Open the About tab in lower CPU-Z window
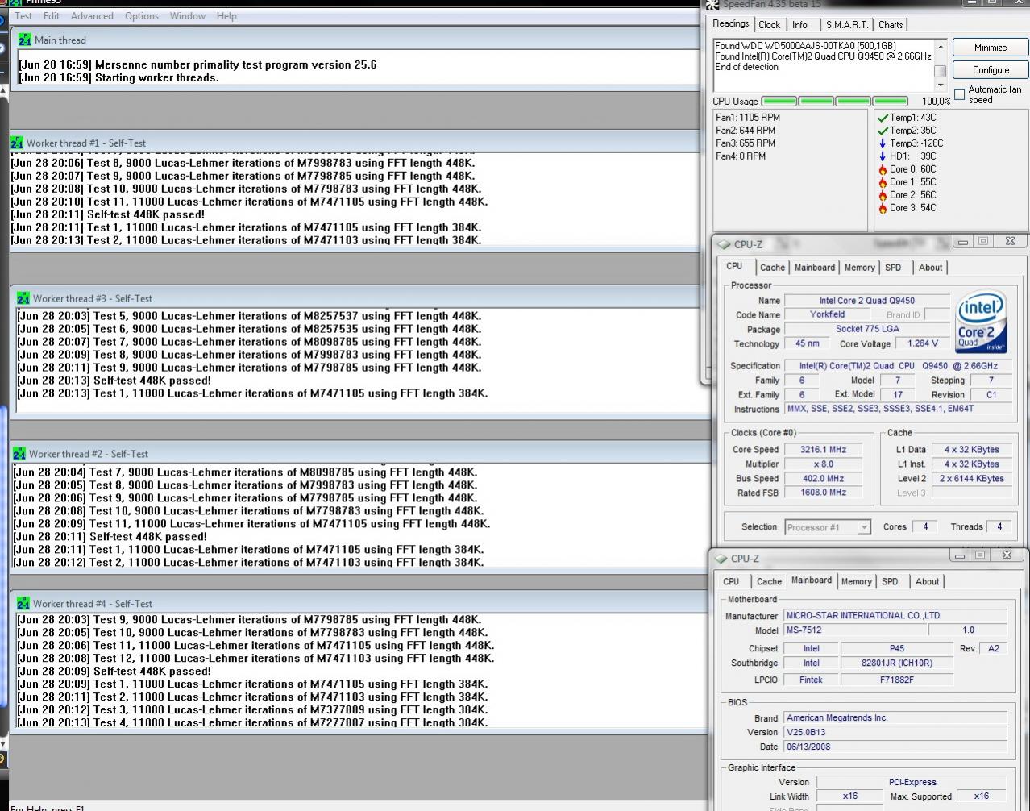The width and height of the screenshot is (1030, 811). tap(927, 581)
